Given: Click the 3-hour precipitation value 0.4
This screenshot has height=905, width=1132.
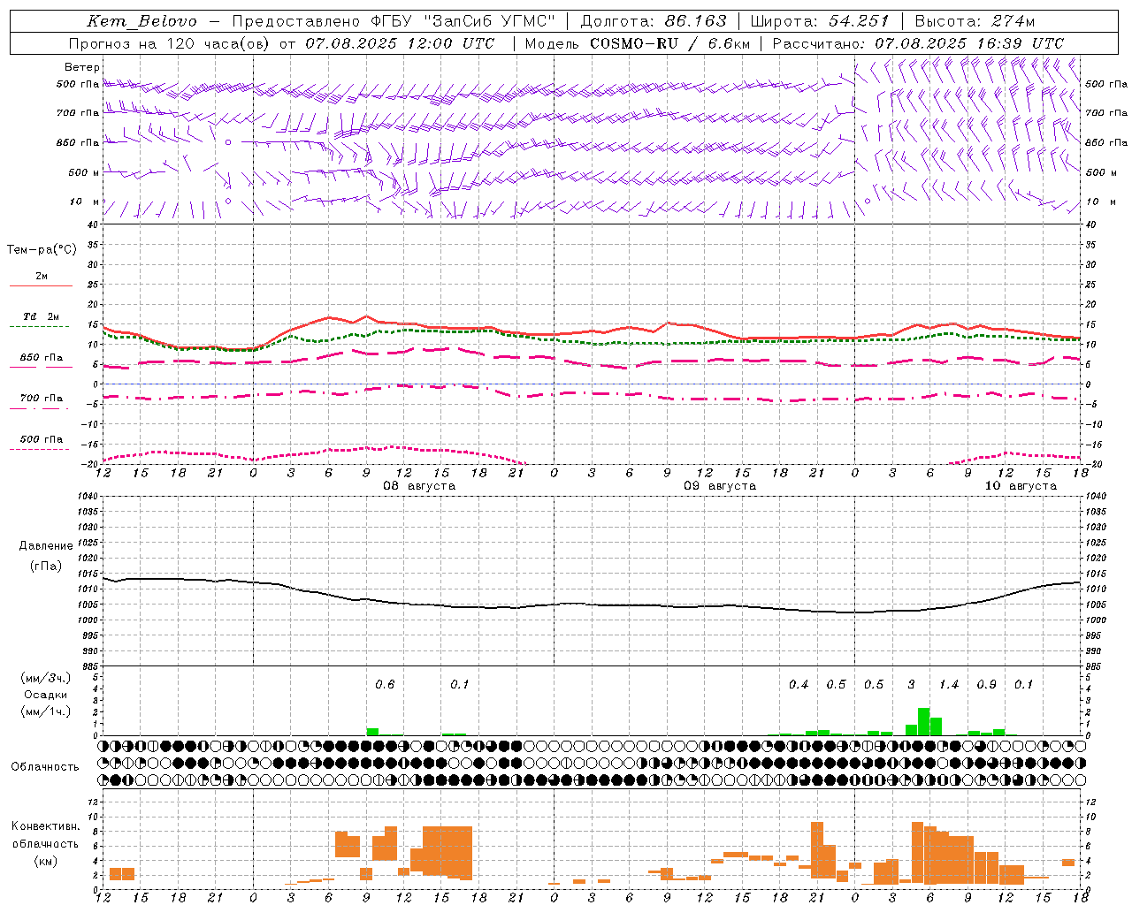Looking at the screenshot, I should [x=799, y=685].
